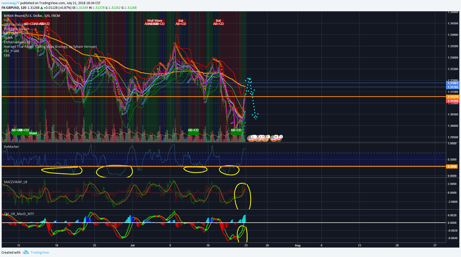The height and width of the screenshot is (257, 461).
Task: Click the Jul label on time axis
Action: [132, 245]
